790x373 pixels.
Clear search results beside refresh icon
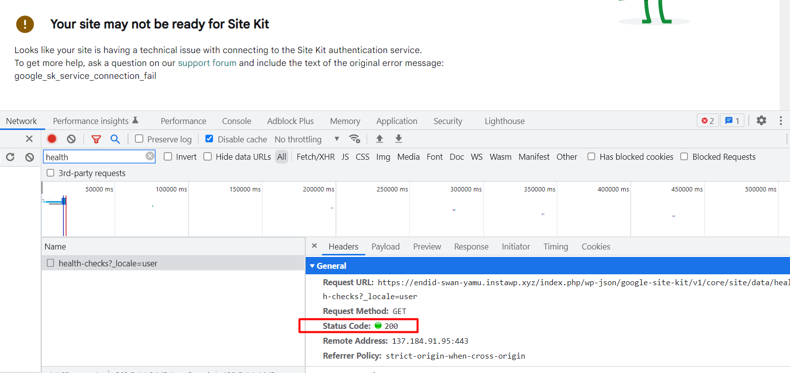pos(30,157)
